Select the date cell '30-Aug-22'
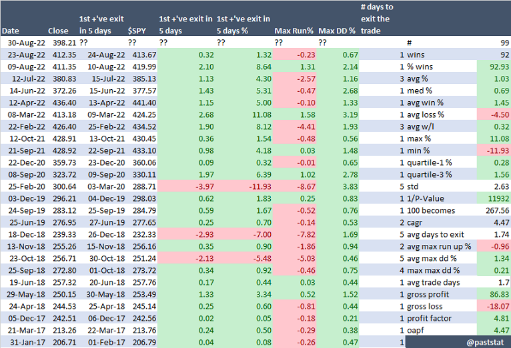Image resolution: width=511 pixels, height=348 pixels. (x=27, y=43)
